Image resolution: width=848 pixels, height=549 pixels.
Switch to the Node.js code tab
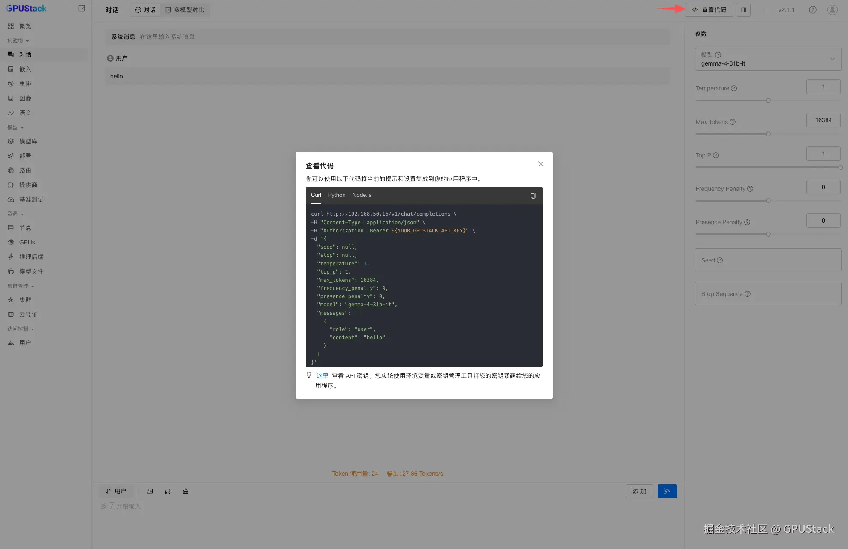(x=362, y=195)
